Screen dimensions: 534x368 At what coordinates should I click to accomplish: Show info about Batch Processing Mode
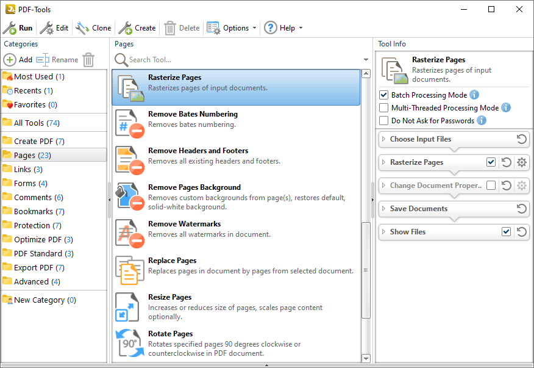coord(474,95)
